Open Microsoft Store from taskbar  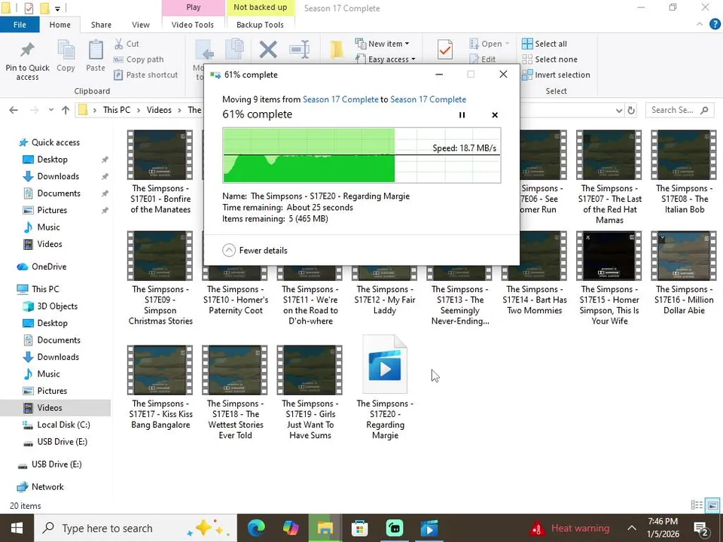click(x=360, y=528)
